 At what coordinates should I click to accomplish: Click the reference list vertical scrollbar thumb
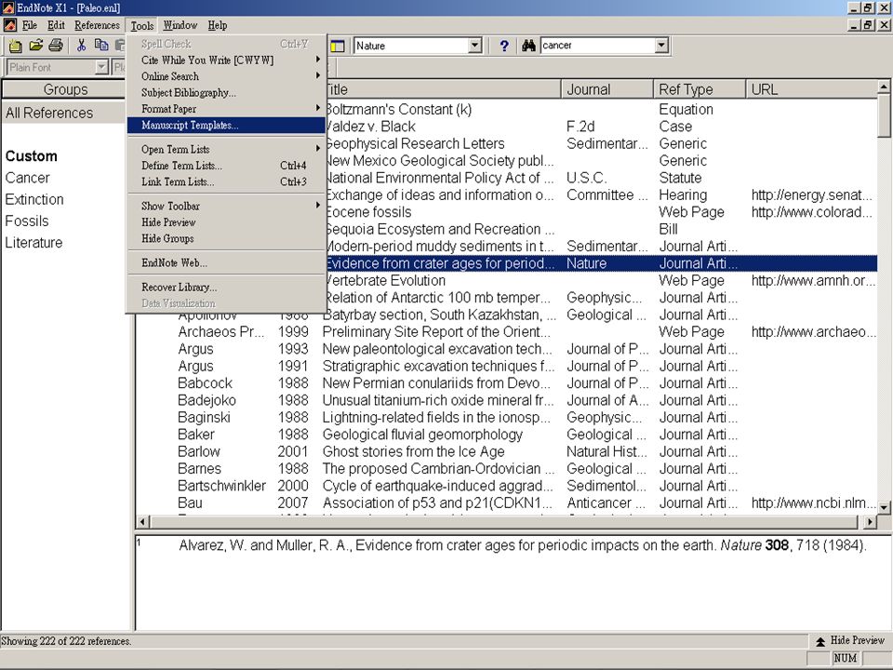click(x=884, y=115)
